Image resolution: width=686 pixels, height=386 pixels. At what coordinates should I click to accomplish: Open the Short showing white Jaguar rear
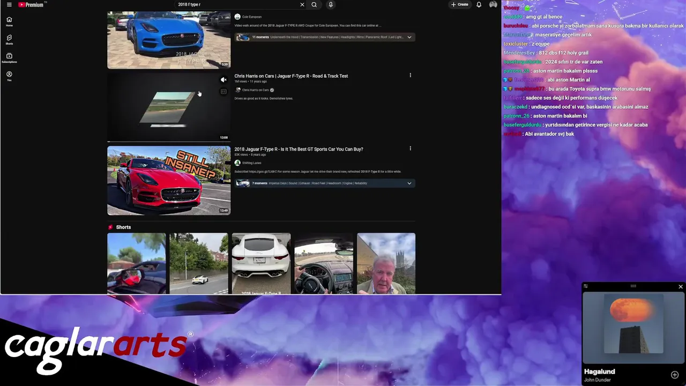pyautogui.click(x=262, y=263)
